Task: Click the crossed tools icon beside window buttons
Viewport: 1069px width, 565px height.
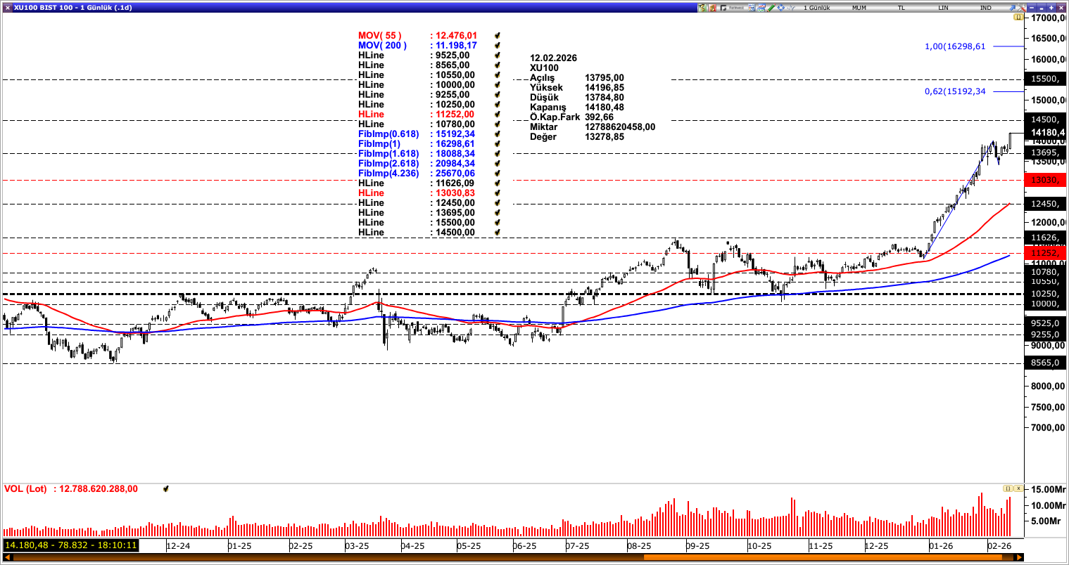Action: click(1021, 8)
